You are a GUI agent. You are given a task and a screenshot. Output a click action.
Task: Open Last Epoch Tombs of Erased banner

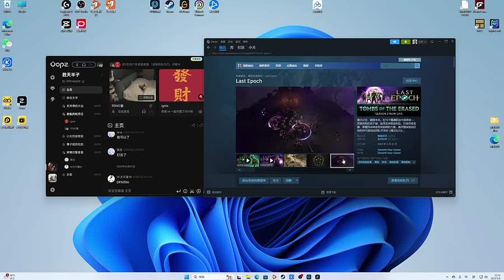[389, 101]
